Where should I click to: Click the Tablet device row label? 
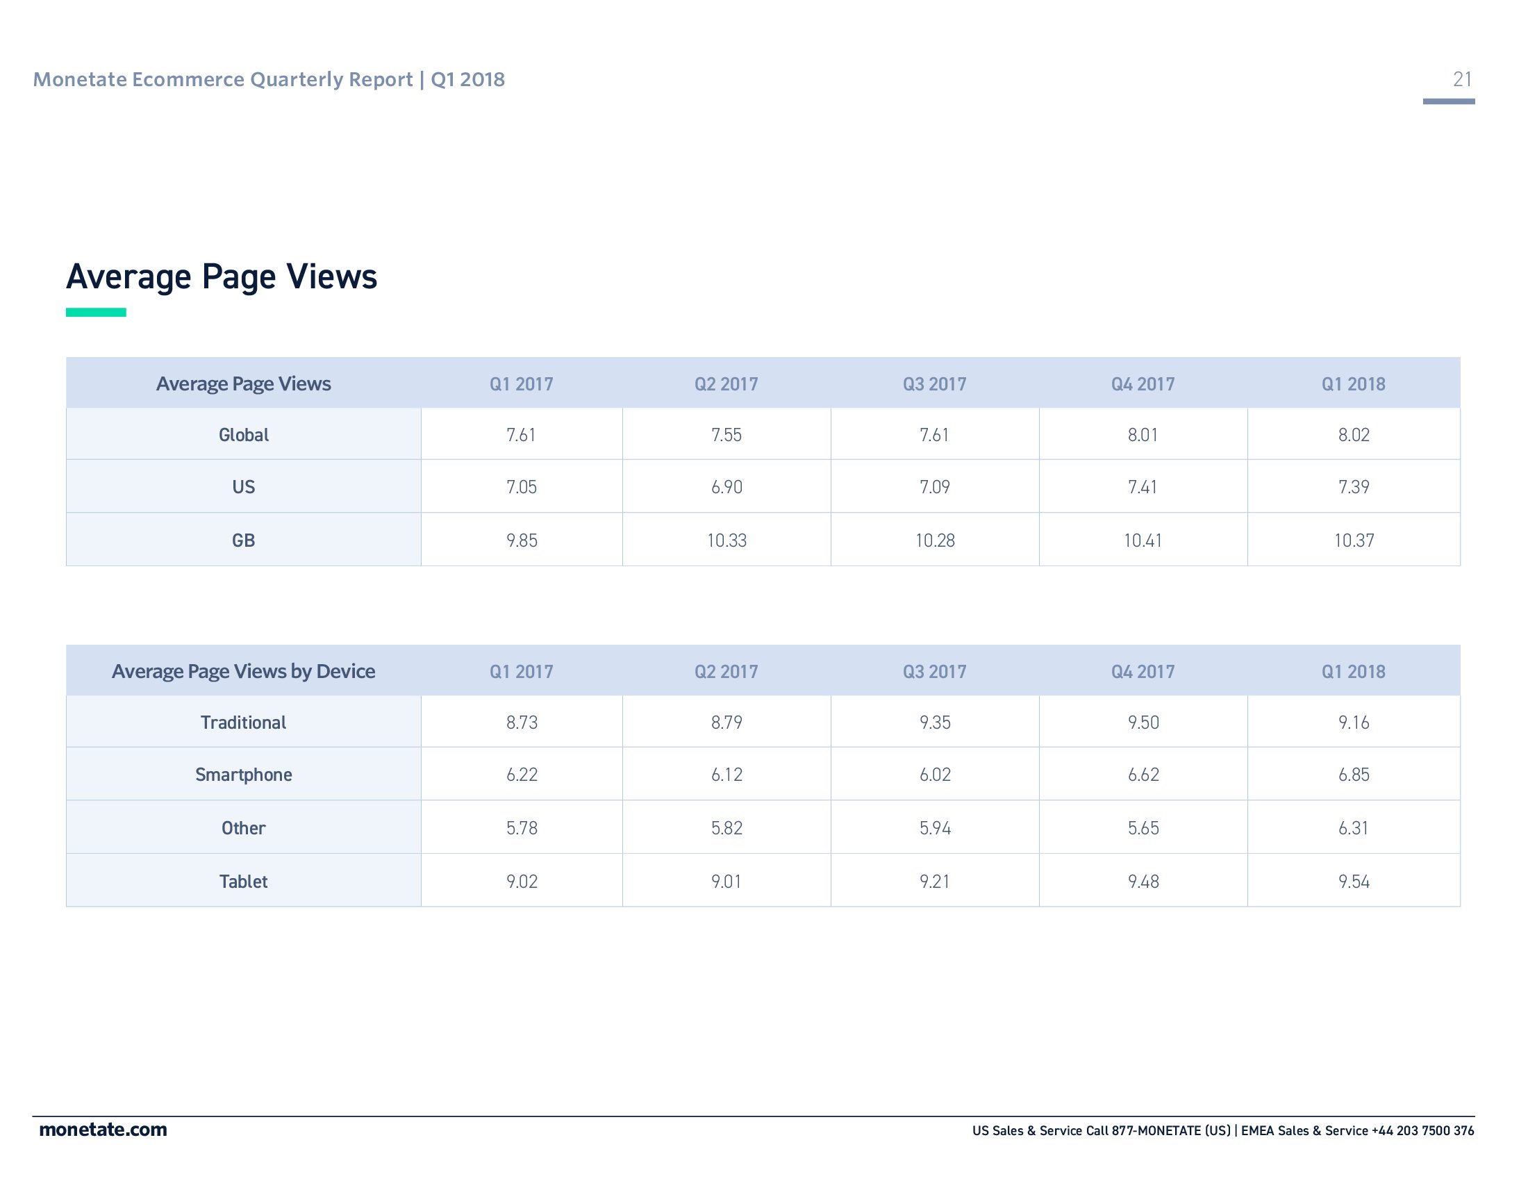pyautogui.click(x=243, y=881)
